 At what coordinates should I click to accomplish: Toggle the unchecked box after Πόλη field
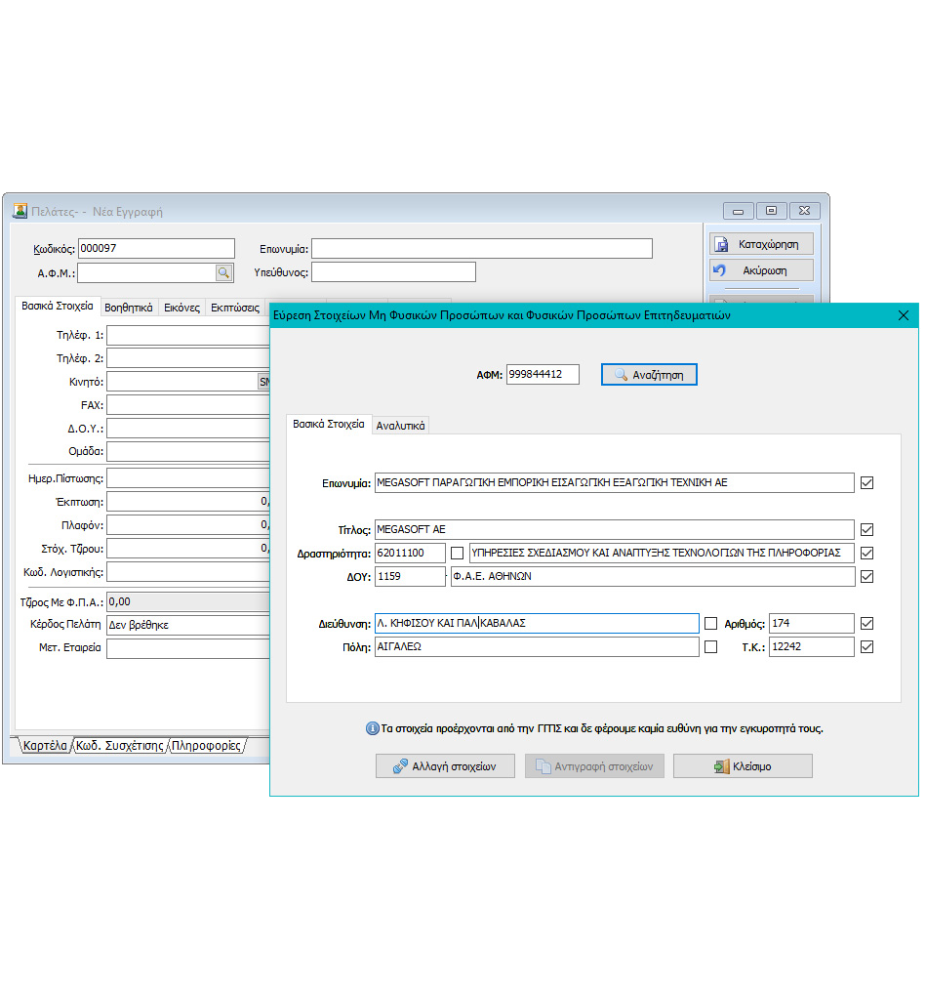(710, 646)
